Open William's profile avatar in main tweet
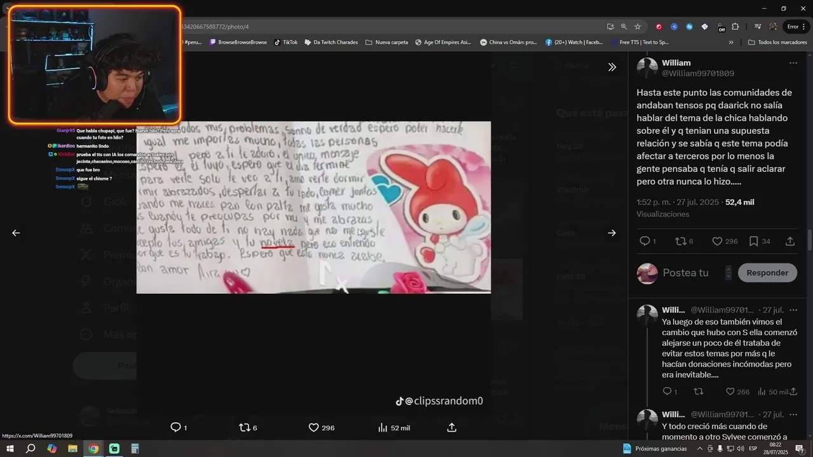 tap(647, 68)
